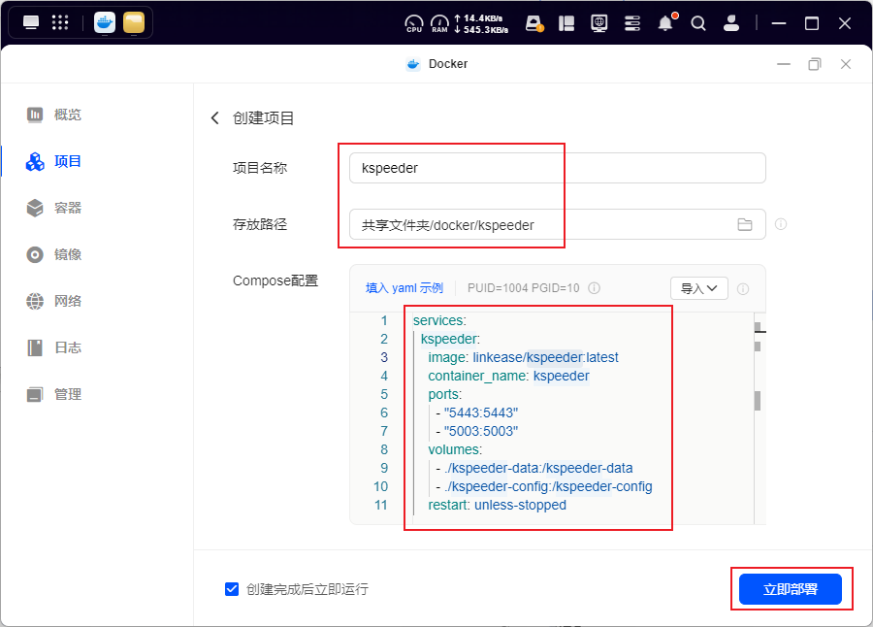Click the 立即部署 deploy button
The image size is (873, 627).
pyautogui.click(x=790, y=589)
